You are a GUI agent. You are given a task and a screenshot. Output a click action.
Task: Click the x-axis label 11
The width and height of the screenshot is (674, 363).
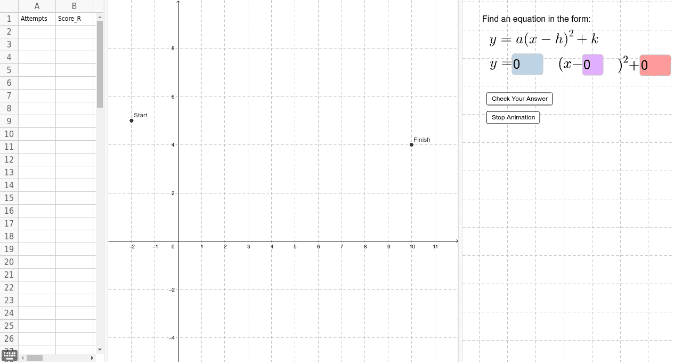(435, 246)
